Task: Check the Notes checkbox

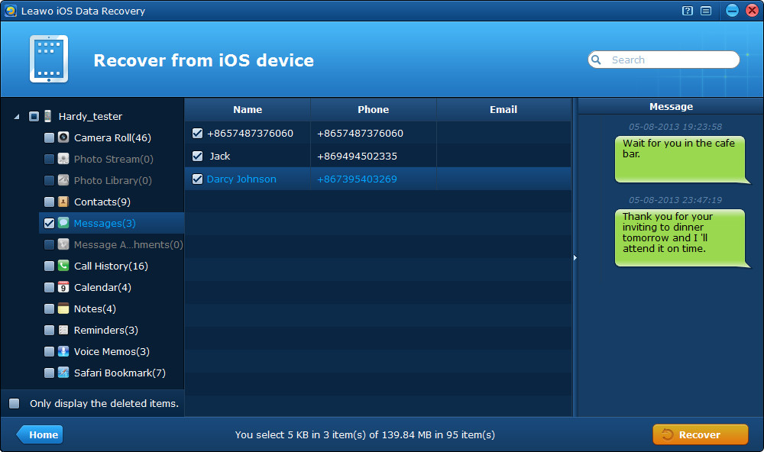Action: pos(49,308)
